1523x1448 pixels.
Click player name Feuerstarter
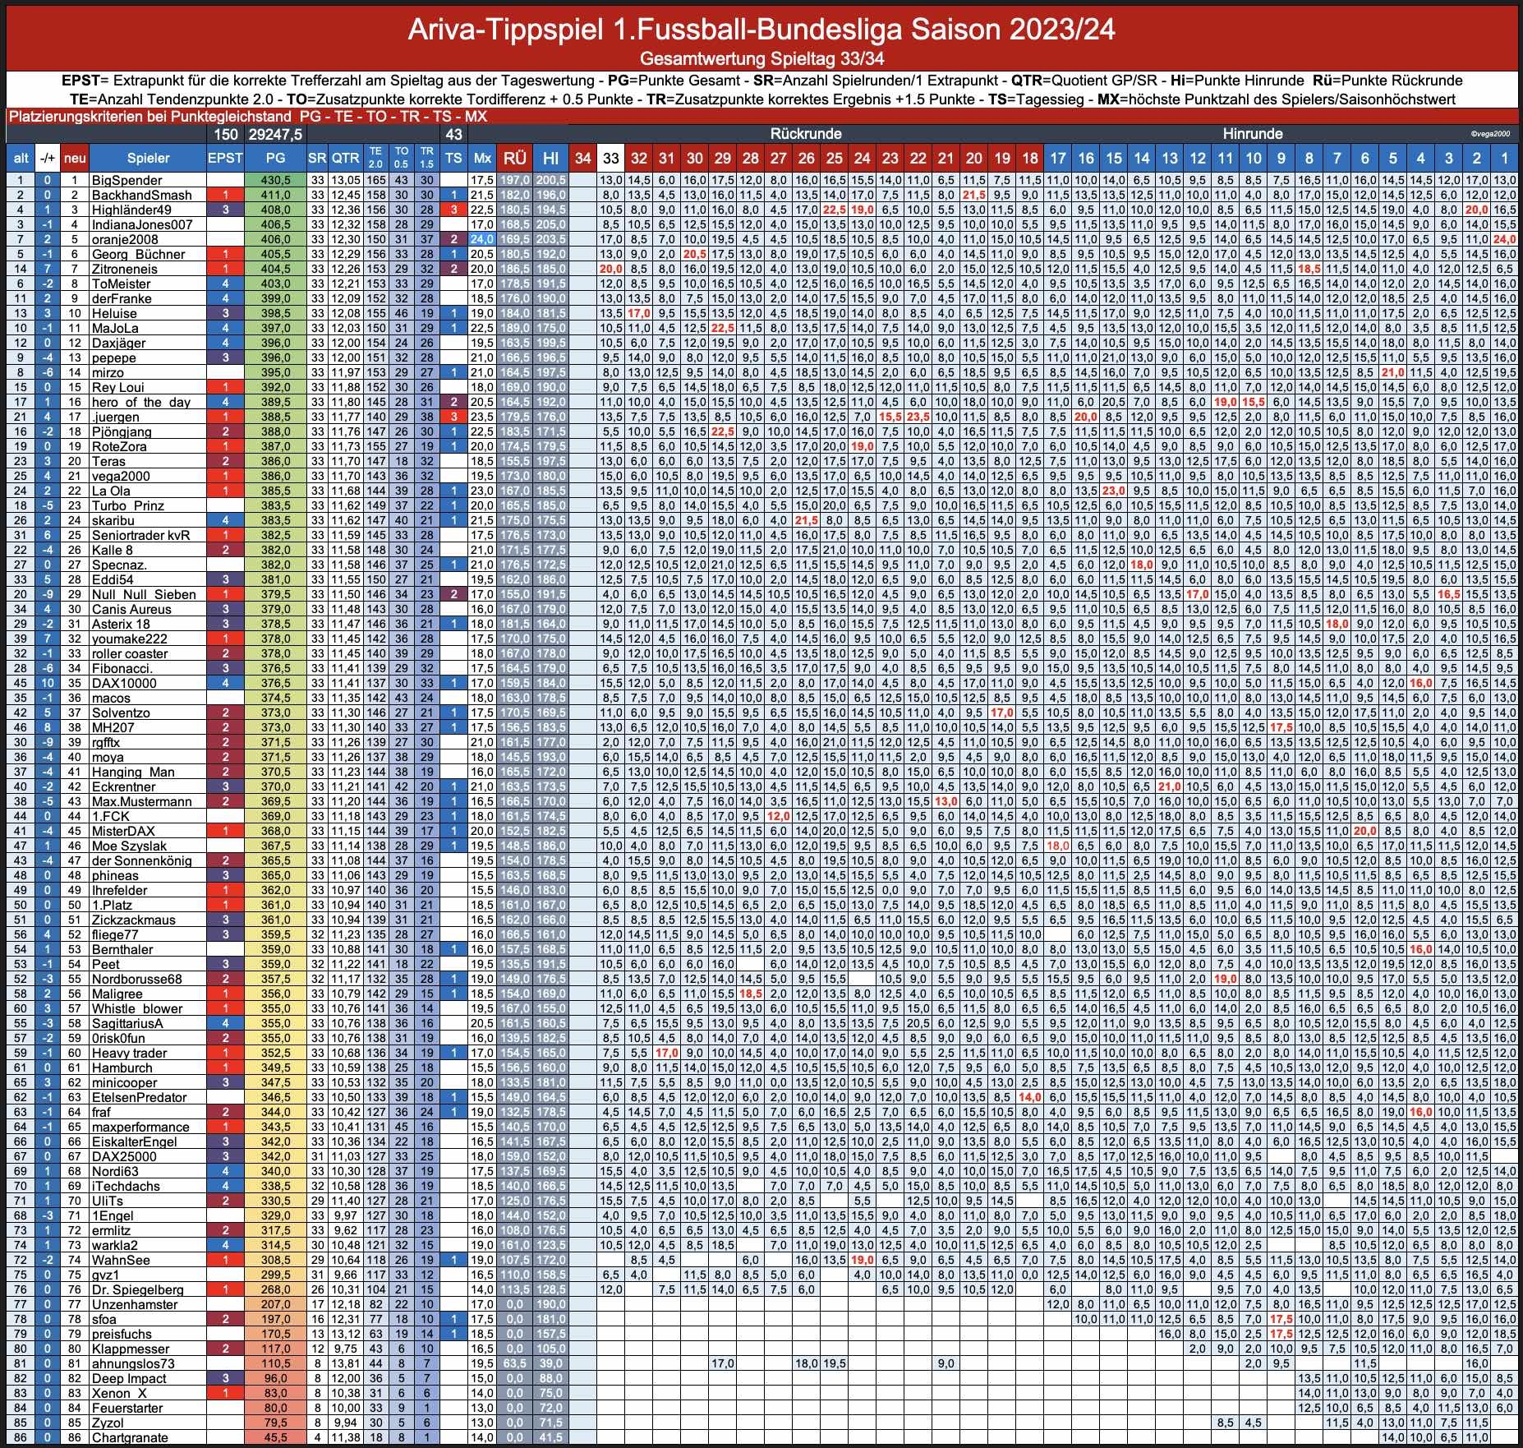click(x=127, y=1408)
